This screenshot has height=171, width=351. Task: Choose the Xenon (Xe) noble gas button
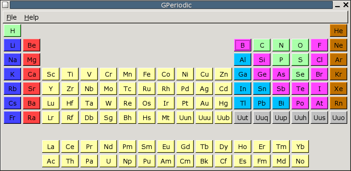338,88
